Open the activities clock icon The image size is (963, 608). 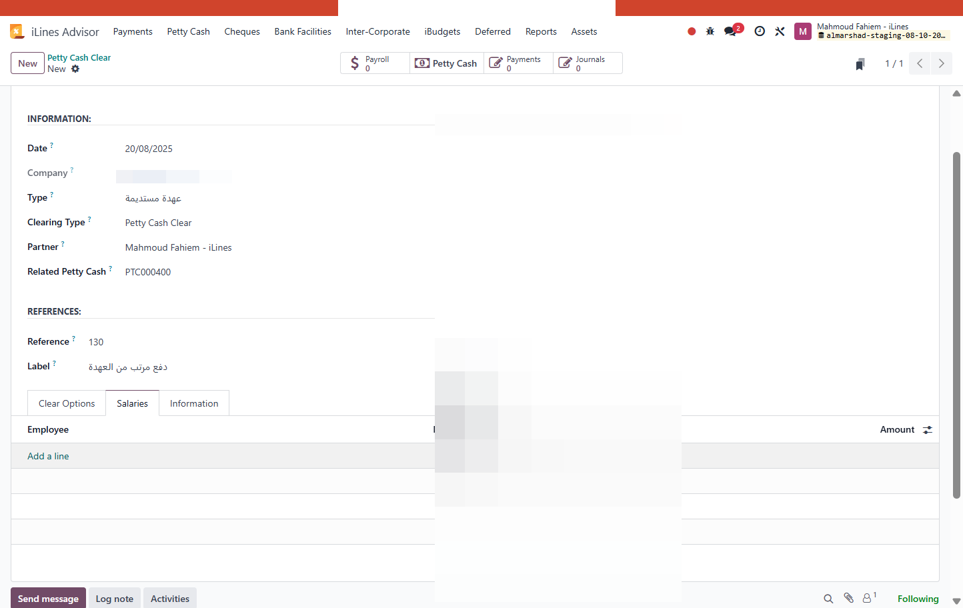[760, 31]
